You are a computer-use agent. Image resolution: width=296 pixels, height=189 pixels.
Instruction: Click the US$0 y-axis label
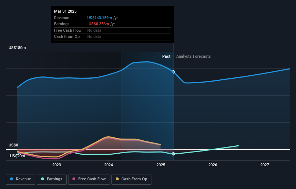13,145
